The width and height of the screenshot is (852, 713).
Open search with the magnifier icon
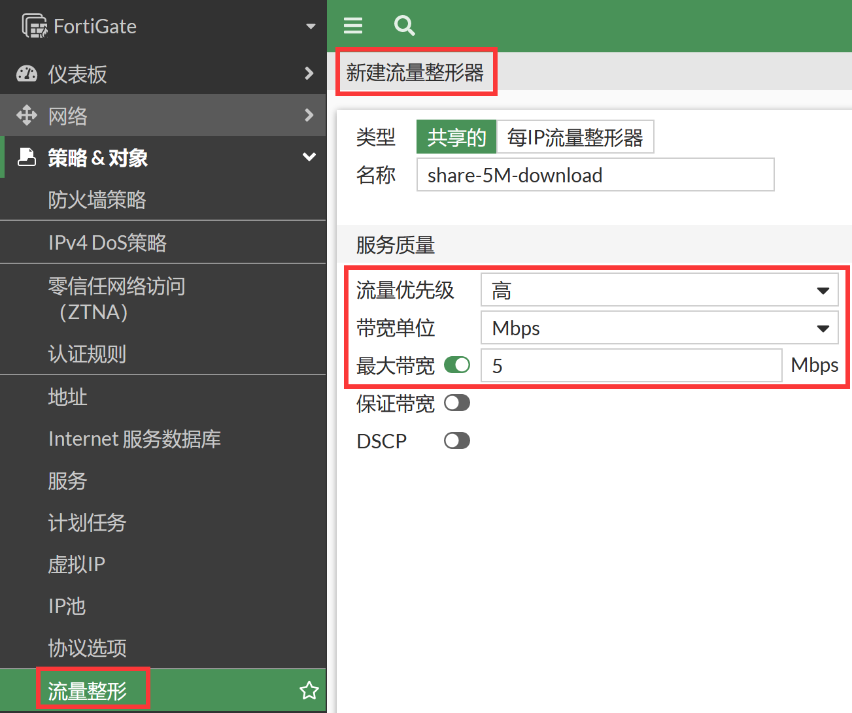pos(404,25)
